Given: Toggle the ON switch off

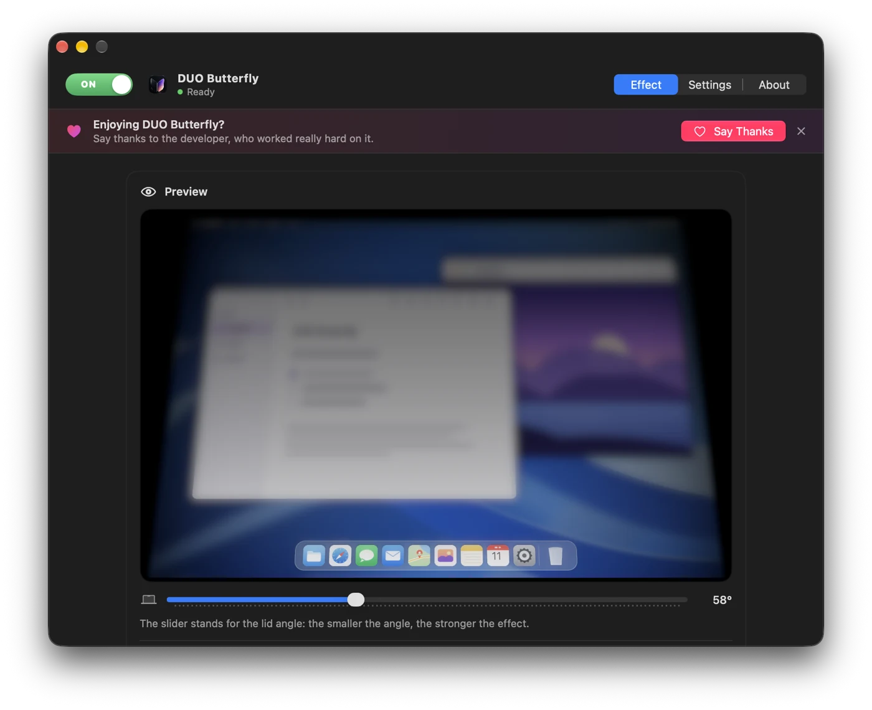Looking at the screenshot, I should click(99, 84).
